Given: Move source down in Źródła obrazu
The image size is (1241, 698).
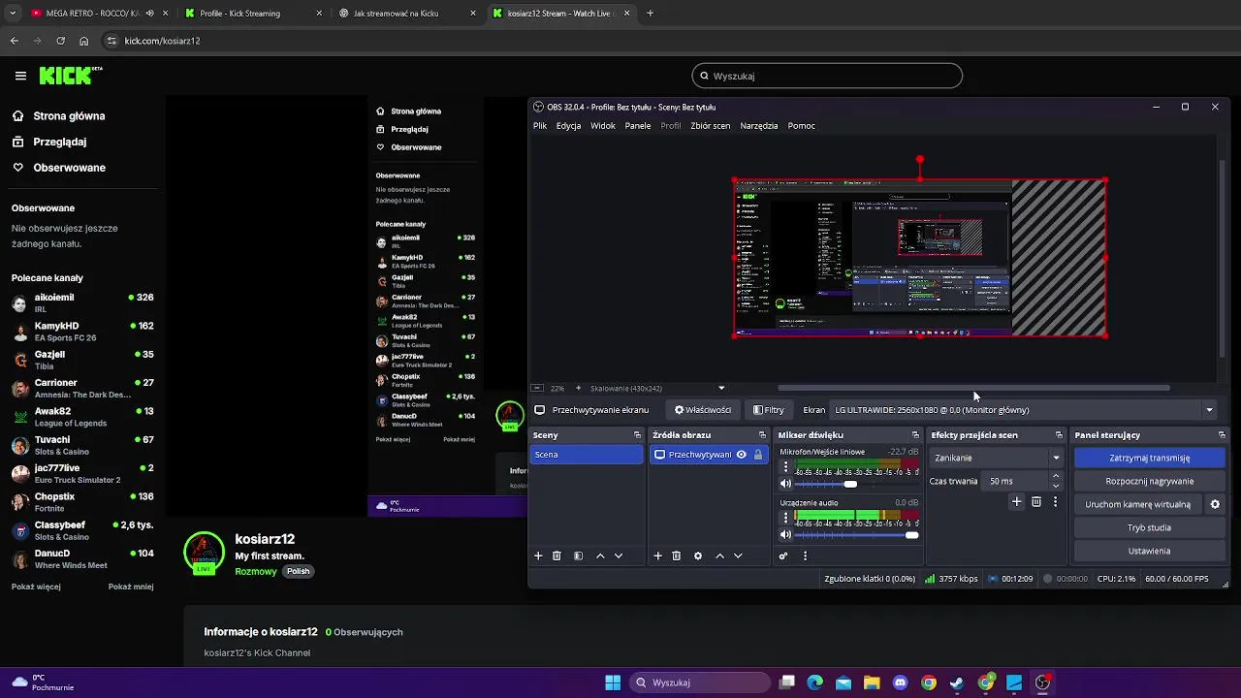Looking at the screenshot, I should (738, 555).
